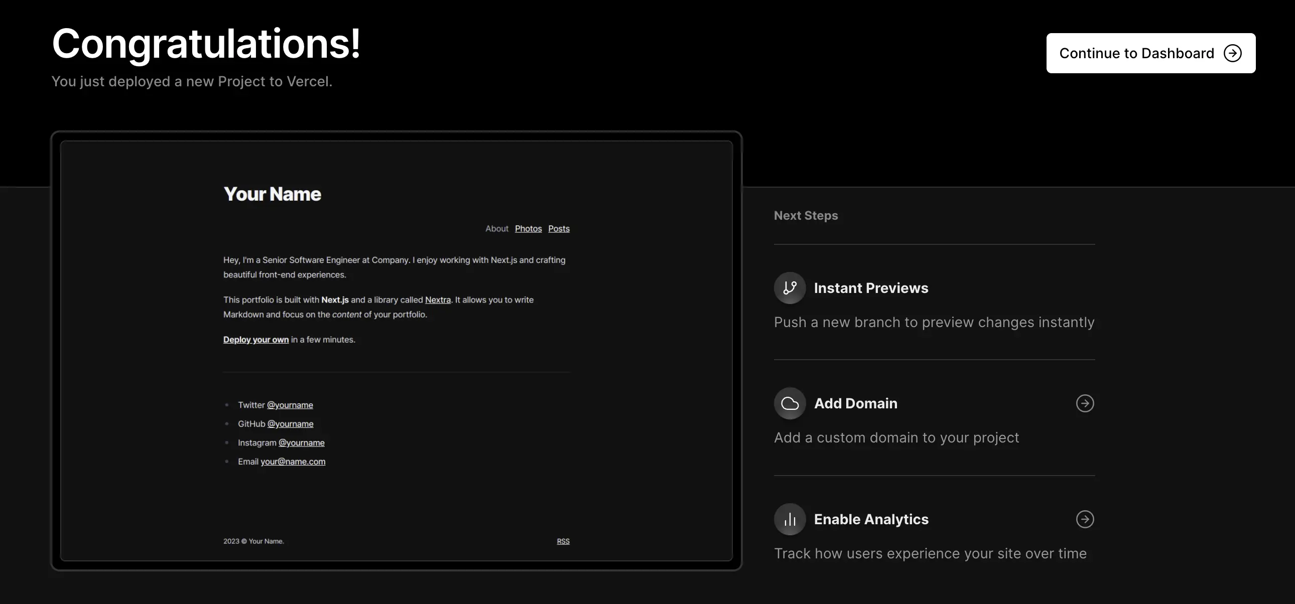Click the Nextra link in the portfolio text
The height and width of the screenshot is (604, 1295).
click(x=437, y=300)
